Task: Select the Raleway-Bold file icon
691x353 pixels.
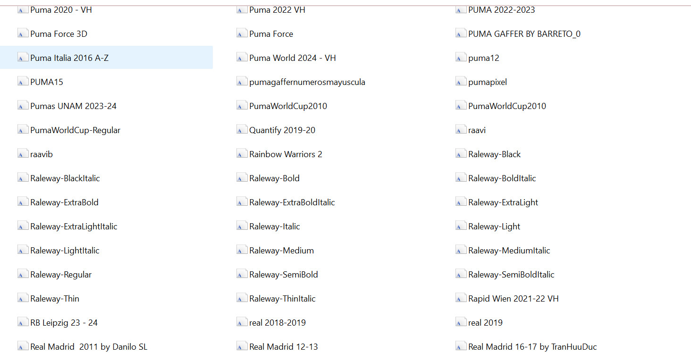Action: (242, 178)
